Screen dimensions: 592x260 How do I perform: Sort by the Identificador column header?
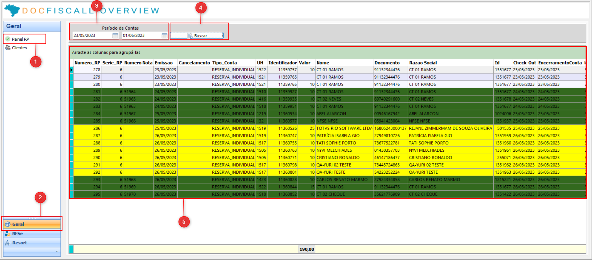pyautogui.click(x=282, y=63)
